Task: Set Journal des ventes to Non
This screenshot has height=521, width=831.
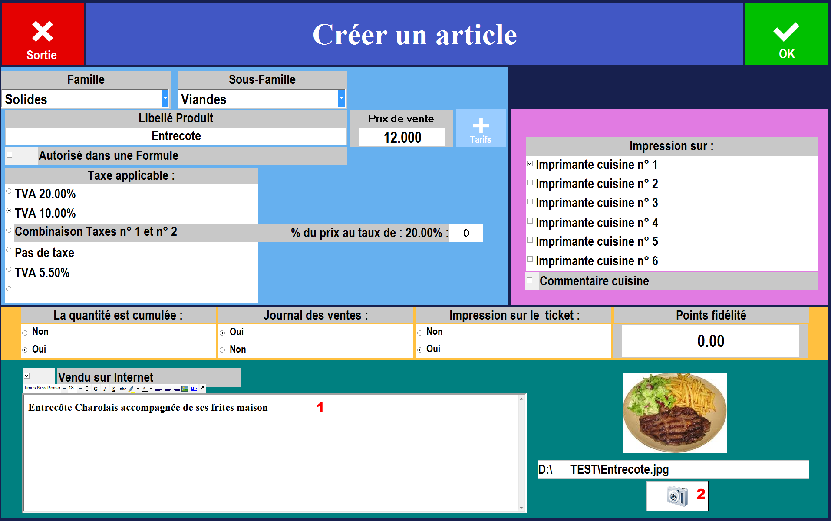Action: click(x=222, y=350)
